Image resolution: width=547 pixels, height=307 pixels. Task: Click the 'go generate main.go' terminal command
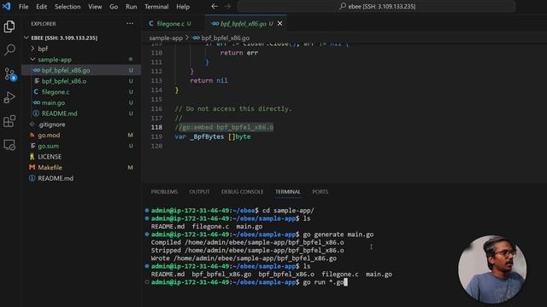pyautogui.click(x=338, y=235)
